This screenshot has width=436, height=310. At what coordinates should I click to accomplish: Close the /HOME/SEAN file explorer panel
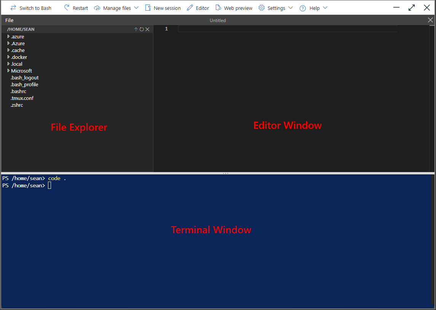[x=147, y=29]
